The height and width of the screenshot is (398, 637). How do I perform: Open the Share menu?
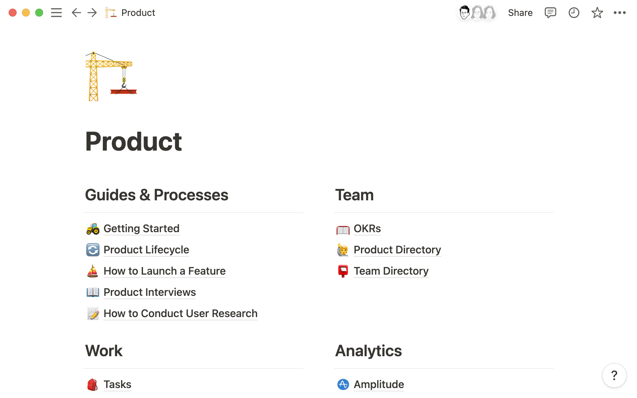point(520,12)
